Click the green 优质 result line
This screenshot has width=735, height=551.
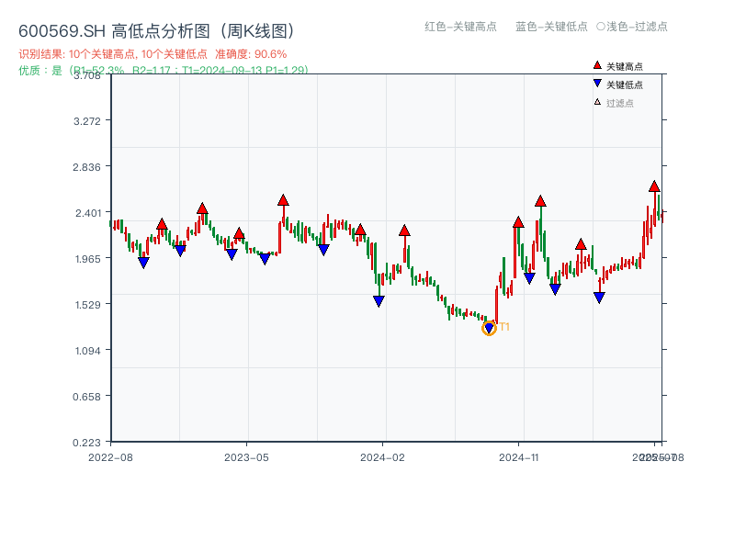click(x=164, y=71)
